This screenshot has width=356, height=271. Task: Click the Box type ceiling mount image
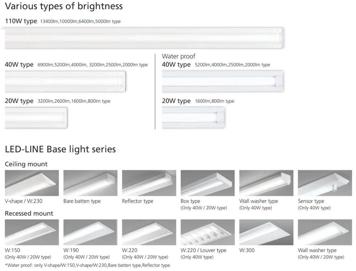207,183
